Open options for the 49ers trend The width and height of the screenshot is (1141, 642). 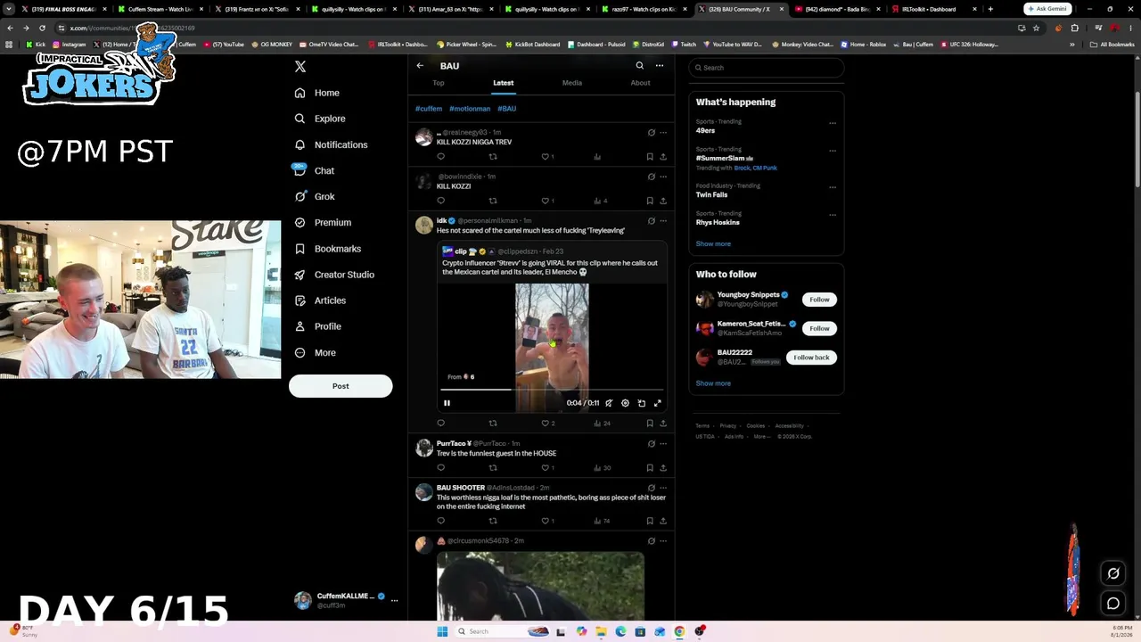tap(833, 123)
